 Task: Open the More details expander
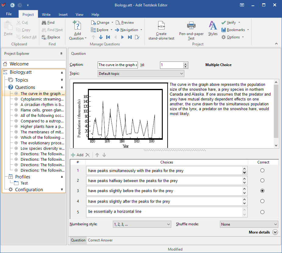(x=275, y=232)
